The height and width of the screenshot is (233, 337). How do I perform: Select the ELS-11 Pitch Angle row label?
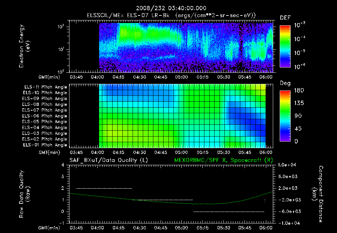pos(45,87)
